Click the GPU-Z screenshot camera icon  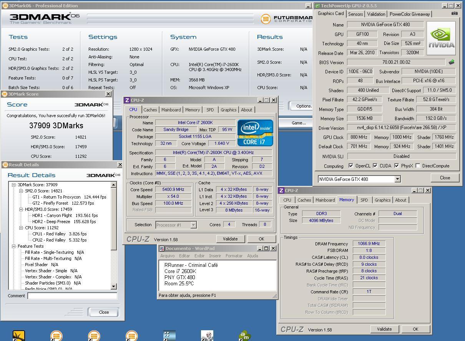[x=454, y=13]
